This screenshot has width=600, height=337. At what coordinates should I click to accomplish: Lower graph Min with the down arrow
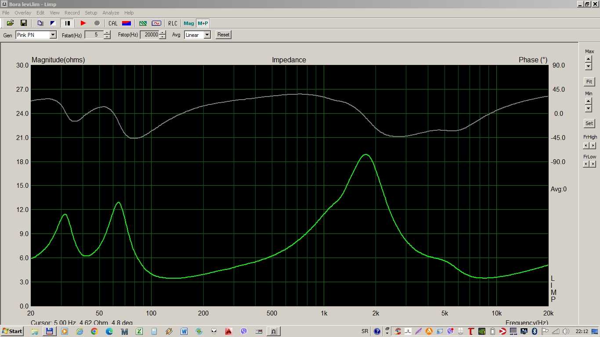589,108
